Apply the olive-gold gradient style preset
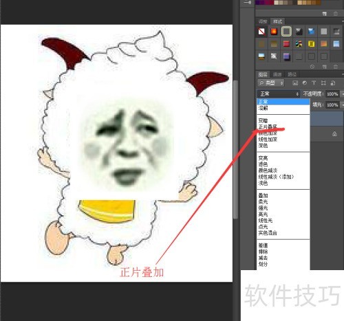The image size is (344, 321). pyautogui.click(x=274, y=44)
